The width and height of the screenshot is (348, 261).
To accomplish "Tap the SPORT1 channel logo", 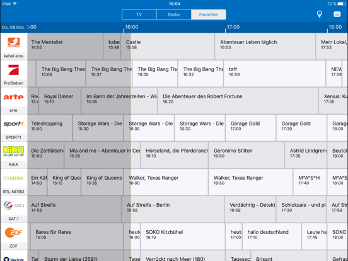I will pyautogui.click(x=14, y=124).
